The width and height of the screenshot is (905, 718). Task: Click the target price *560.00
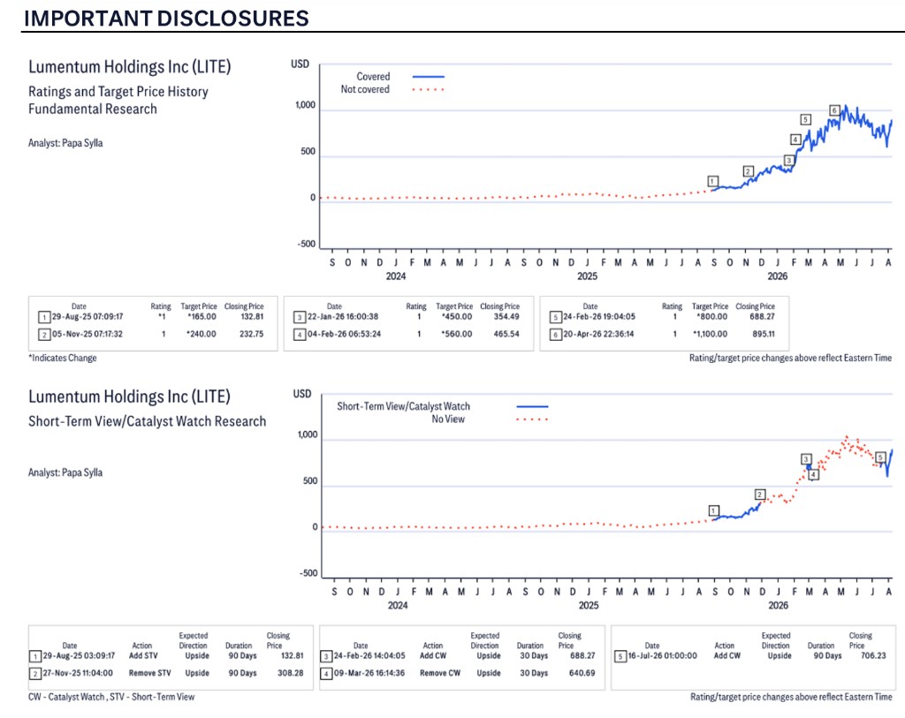tap(457, 334)
